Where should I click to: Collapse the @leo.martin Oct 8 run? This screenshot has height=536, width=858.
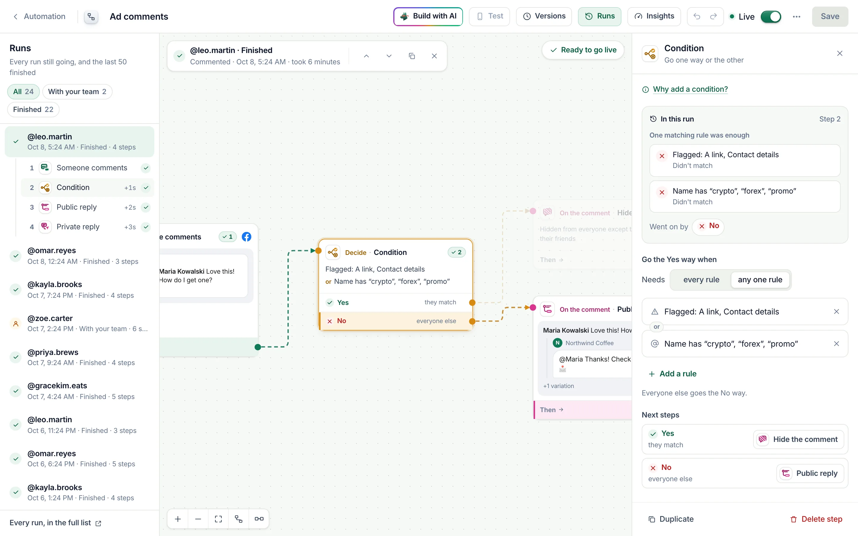(x=80, y=141)
